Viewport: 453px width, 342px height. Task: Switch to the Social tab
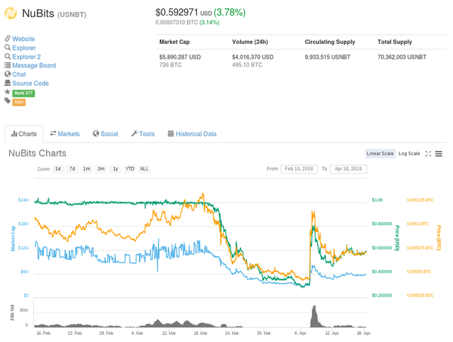point(105,134)
